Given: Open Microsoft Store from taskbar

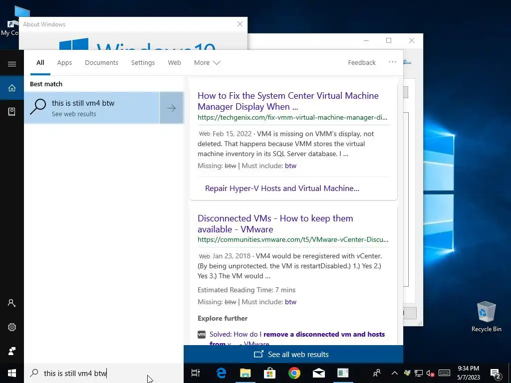Looking at the screenshot, I should 269,373.
